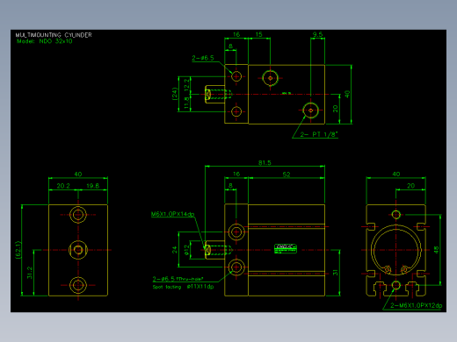
Task: Select the 2-M6X1.0PX12dp annotation
Action: point(417,305)
